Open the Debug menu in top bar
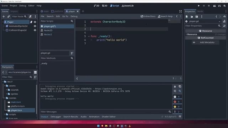The height and width of the screenshot is (128, 228). pyautogui.click(x=23, y=6)
